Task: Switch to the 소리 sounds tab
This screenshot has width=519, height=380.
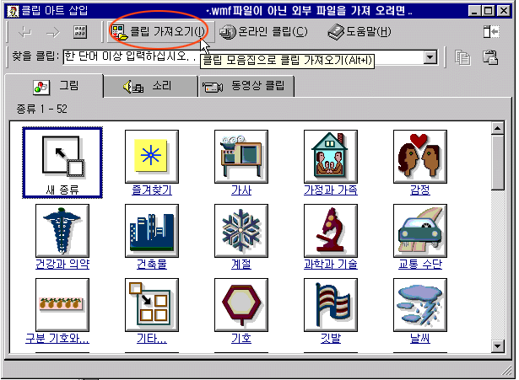Action: tap(150, 87)
